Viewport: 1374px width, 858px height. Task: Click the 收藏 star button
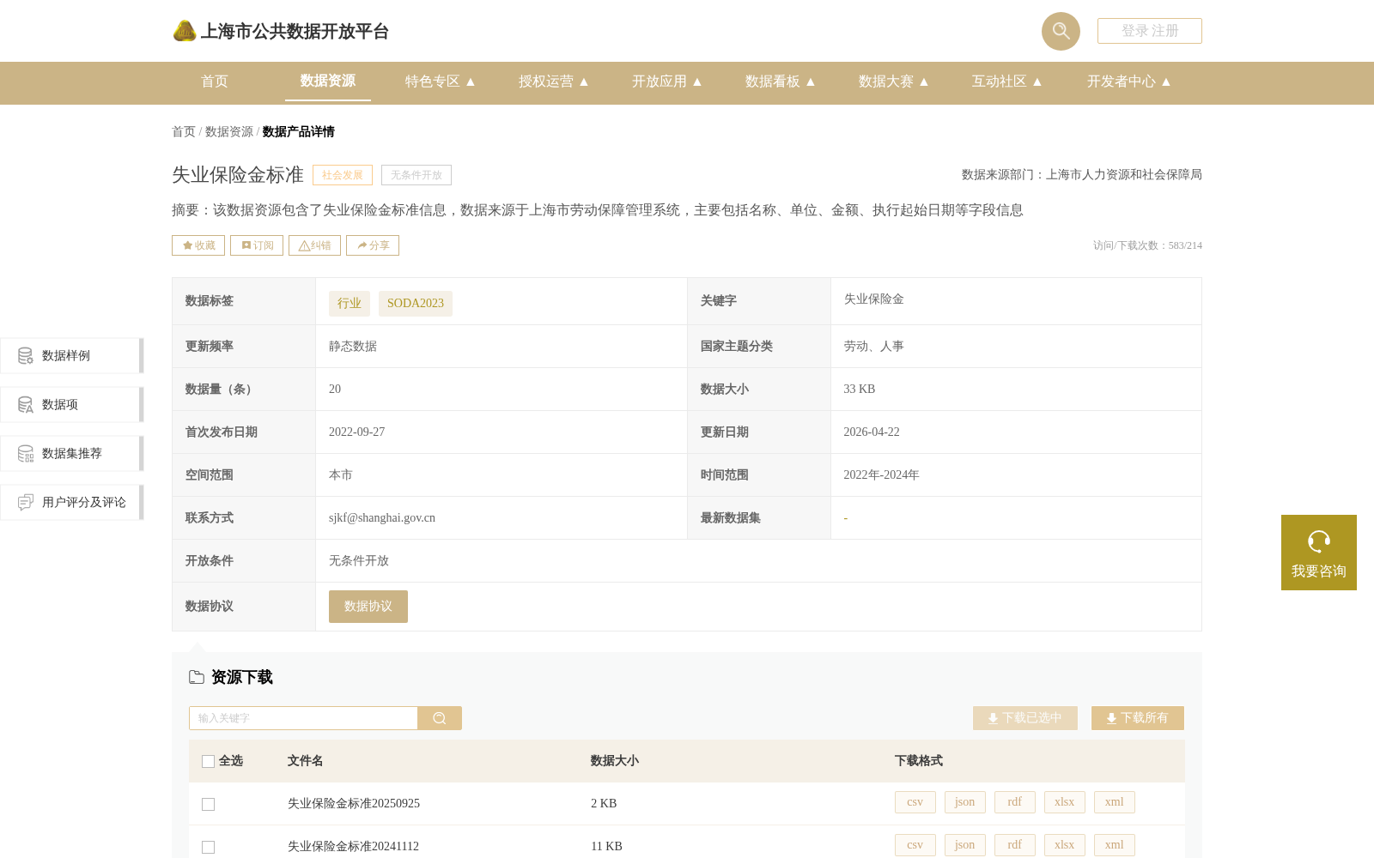click(x=198, y=245)
